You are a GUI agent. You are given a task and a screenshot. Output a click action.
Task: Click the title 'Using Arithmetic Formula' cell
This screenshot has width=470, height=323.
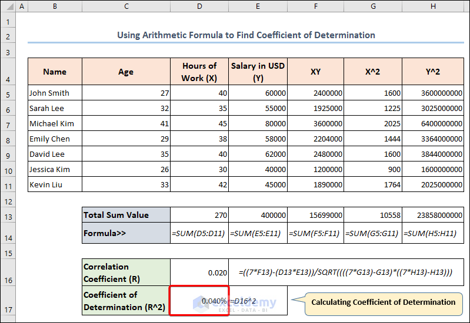point(246,35)
